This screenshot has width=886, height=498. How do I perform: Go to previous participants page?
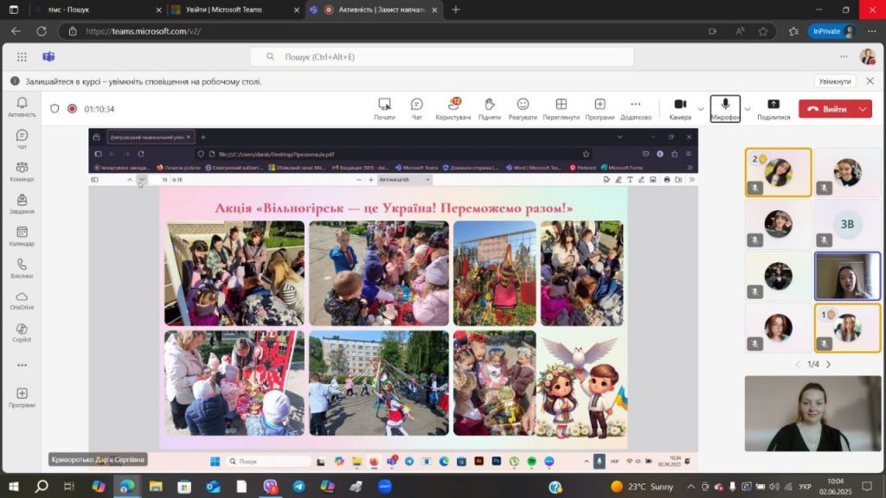click(x=798, y=364)
